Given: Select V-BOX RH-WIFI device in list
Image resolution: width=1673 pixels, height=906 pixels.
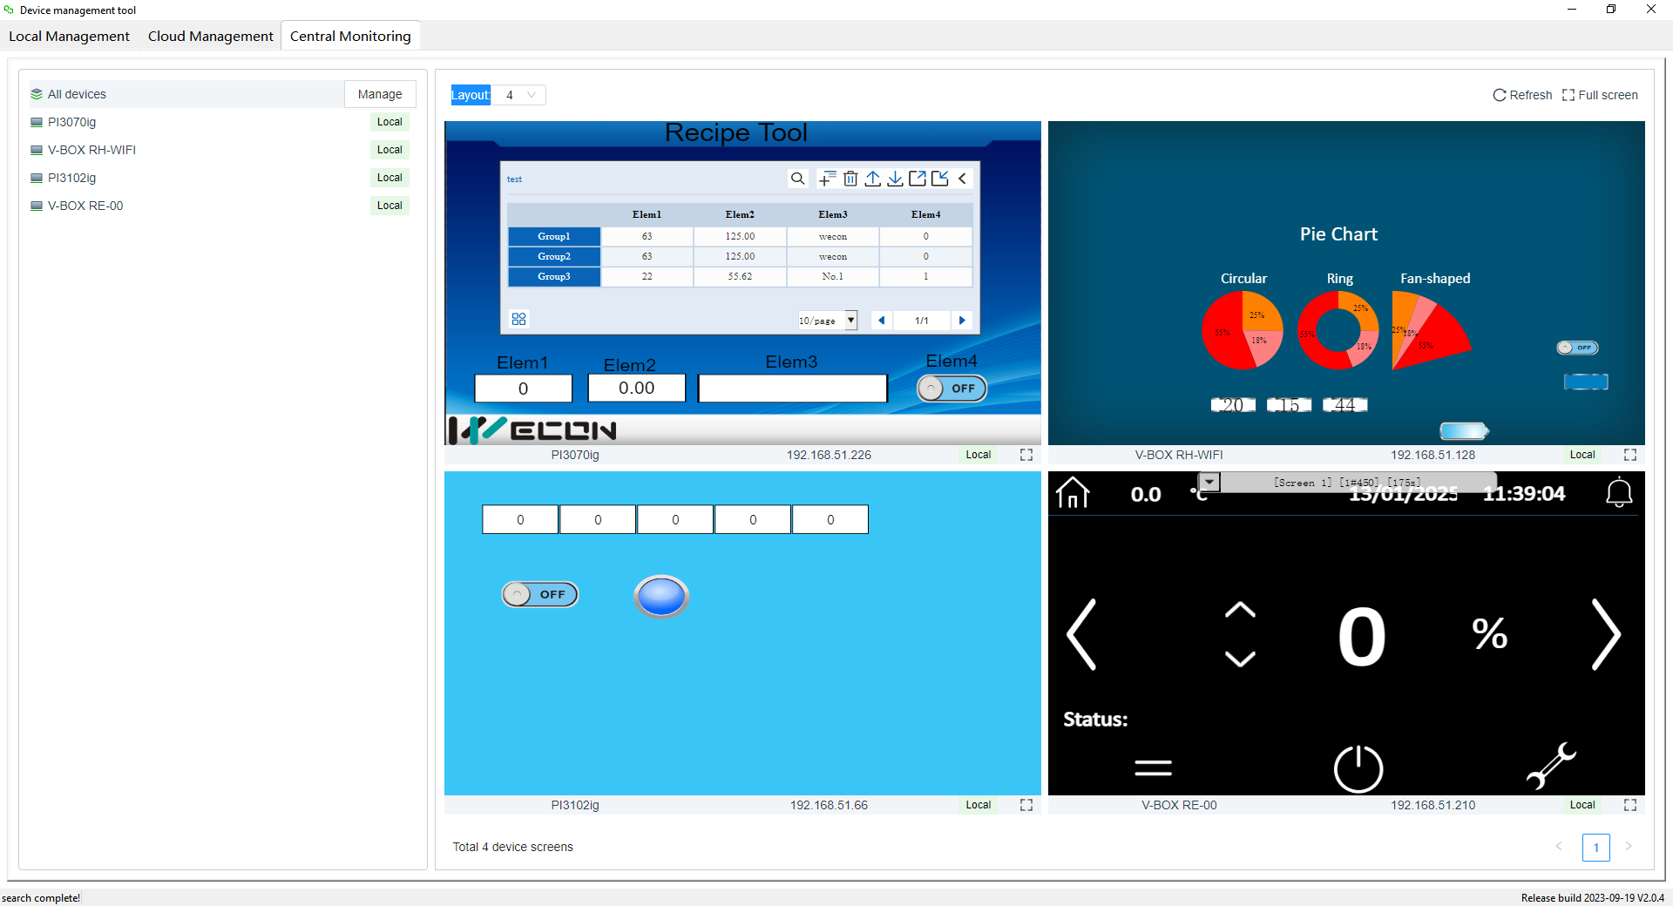Looking at the screenshot, I should point(218,150).
